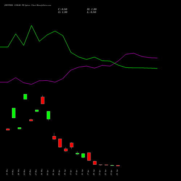The height and width of the screenshot is (181, 181).
Task: Click the tall red candle above 09 Apr
Action: 60,143
